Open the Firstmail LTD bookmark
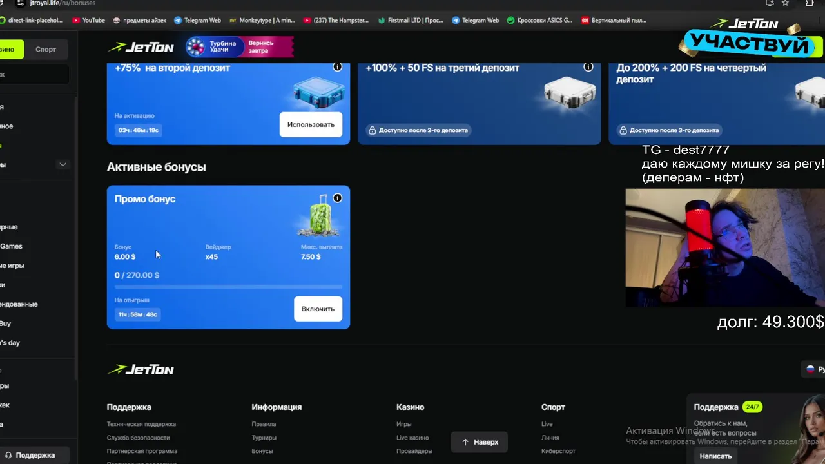Image resolution: width=825 pixels, height=464 pixels. tap(411, 20)
